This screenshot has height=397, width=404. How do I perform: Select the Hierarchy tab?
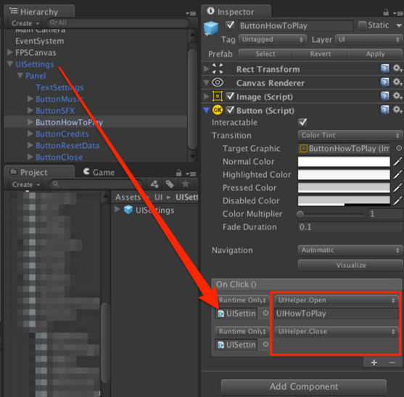click(x=39, y=12)
